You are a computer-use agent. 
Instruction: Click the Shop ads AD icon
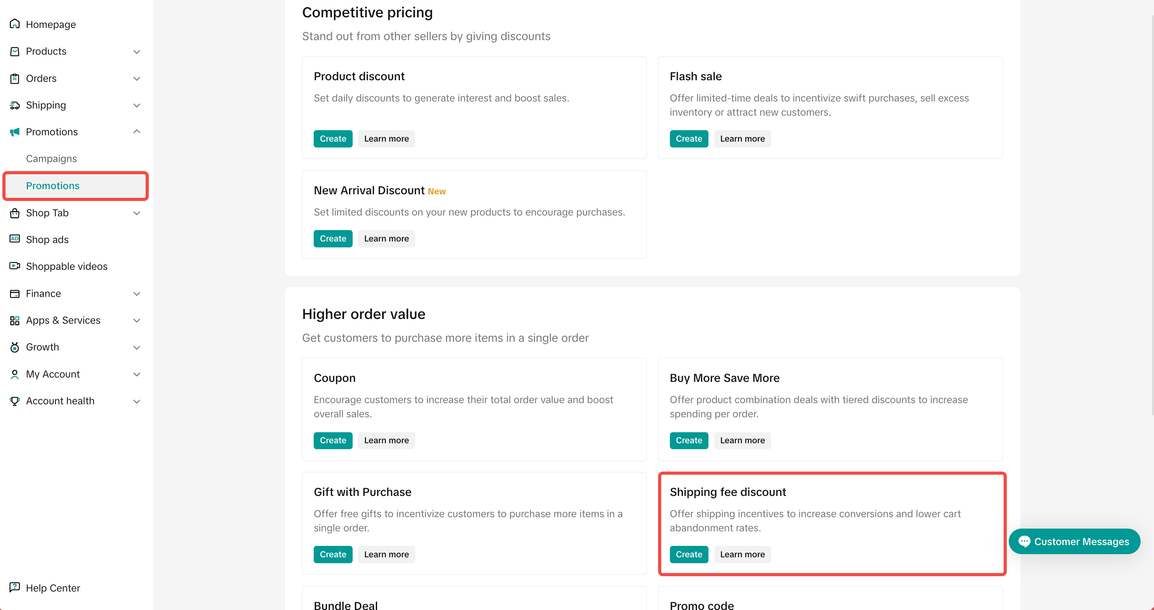point(15,239)
